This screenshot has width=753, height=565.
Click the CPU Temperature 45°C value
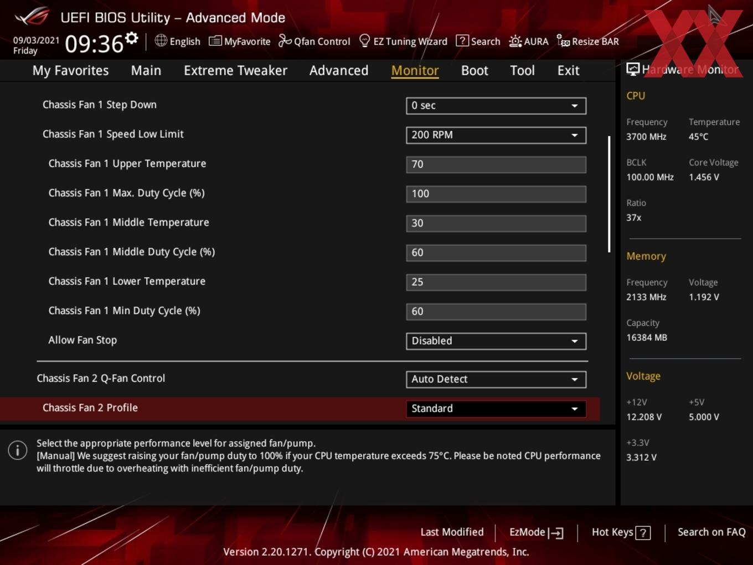[699, 136]
